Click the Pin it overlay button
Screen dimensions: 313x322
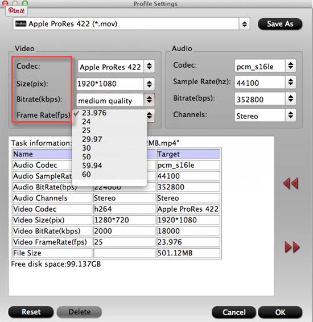pyautogui.click(x=17, y=11)
